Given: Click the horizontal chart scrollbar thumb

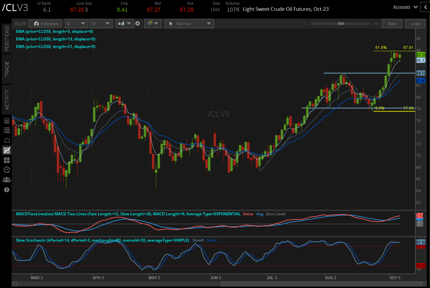Looking at the screenshot, I should pyautogui.click(x=321, y=284).
